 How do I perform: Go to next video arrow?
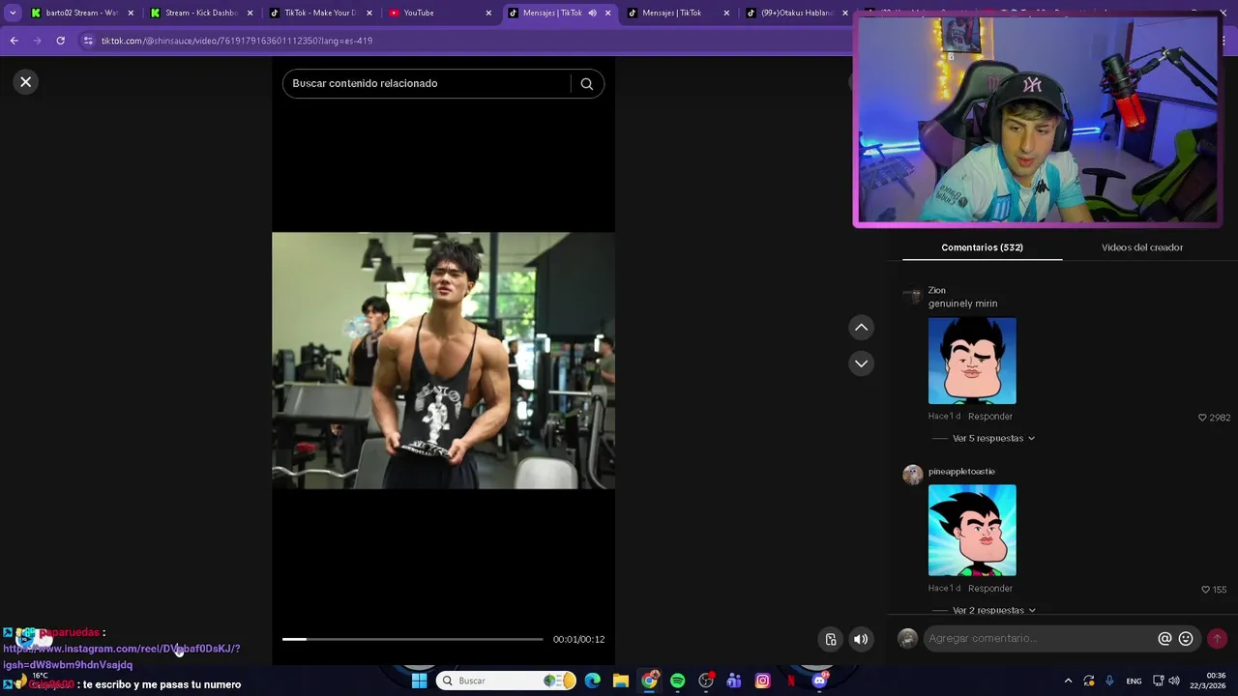tap(861, 363)
